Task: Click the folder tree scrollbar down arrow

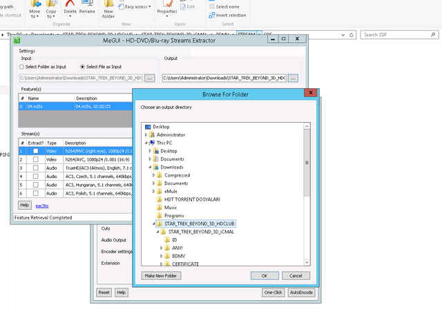Action: (x=307, y=262)
